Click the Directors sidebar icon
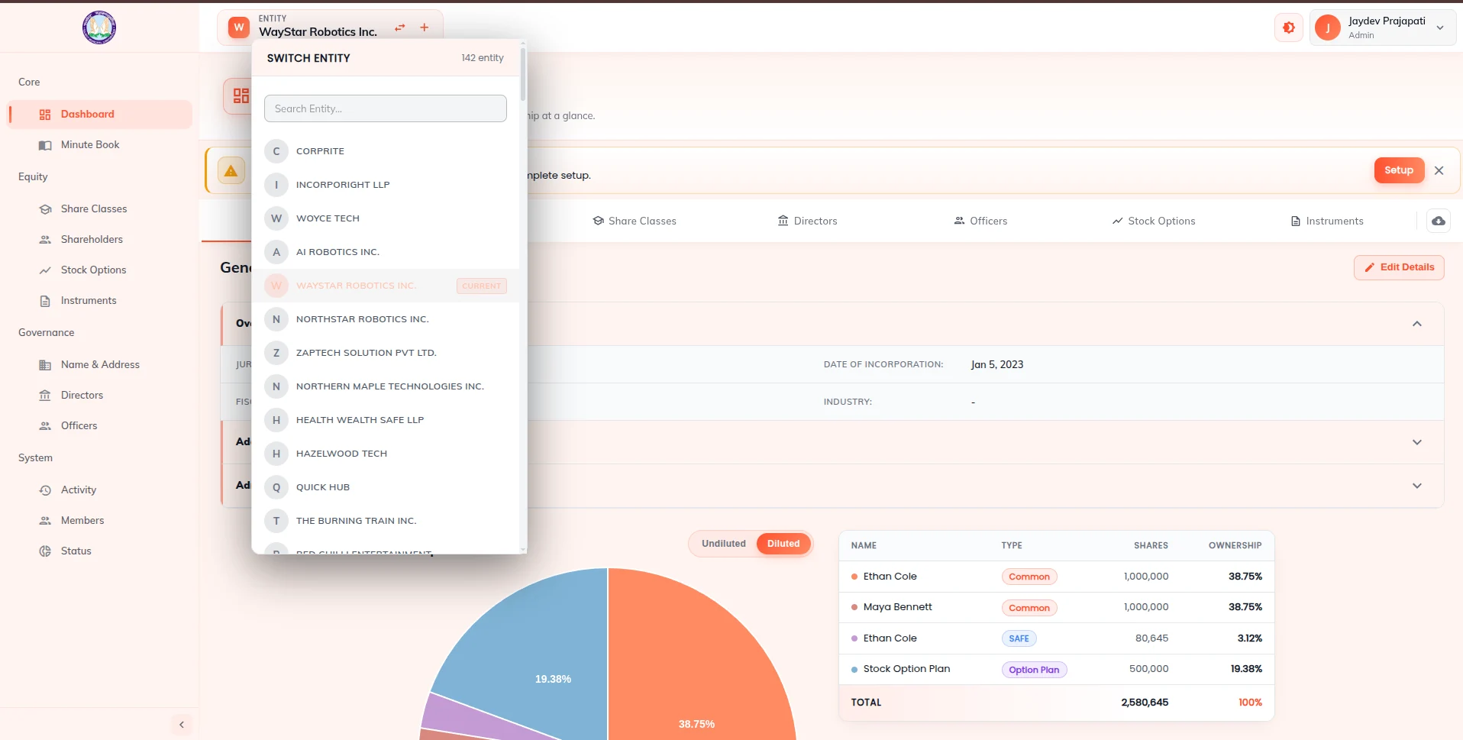Screen dimensions: 1463x740 (x=45, y=396)
